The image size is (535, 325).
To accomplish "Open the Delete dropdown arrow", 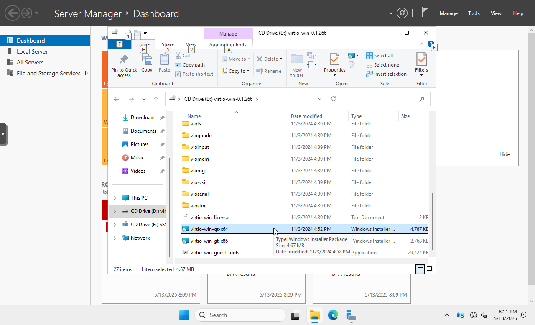I will coord(281,59).
